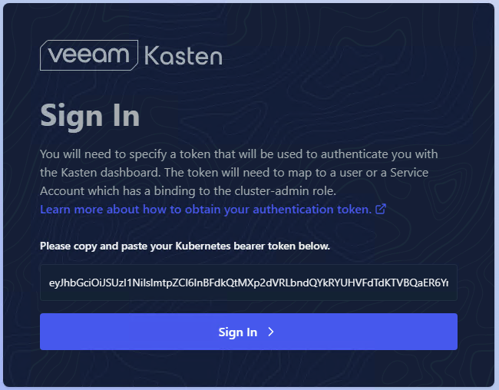Focus the Kubernetes bearer token field
Image resolution: width=499 pixels, height=390 pixels.
click(248, 283)
